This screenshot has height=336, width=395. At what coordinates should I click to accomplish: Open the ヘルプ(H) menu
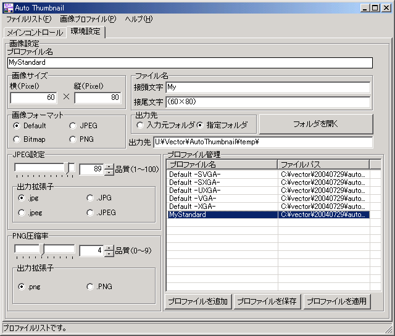[x=138, y=19]
